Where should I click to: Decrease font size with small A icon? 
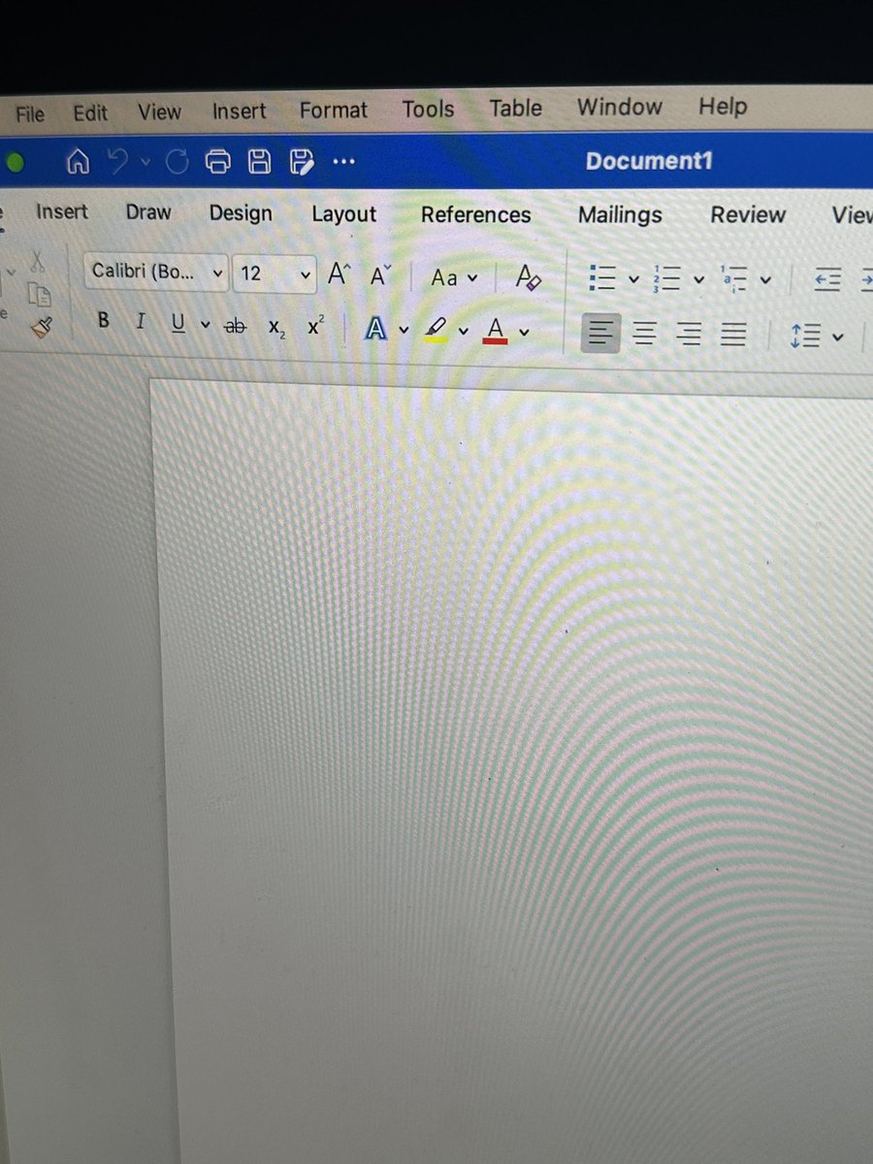click(x=381, y=275)
